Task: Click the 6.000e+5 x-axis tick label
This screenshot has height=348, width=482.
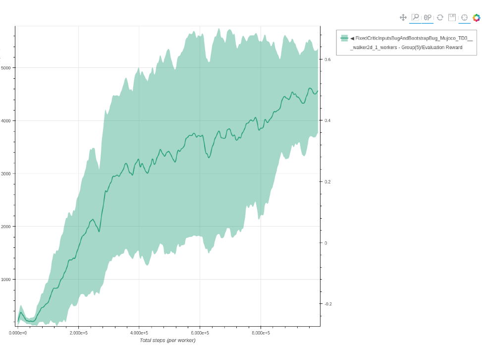Action: (200, 333)
